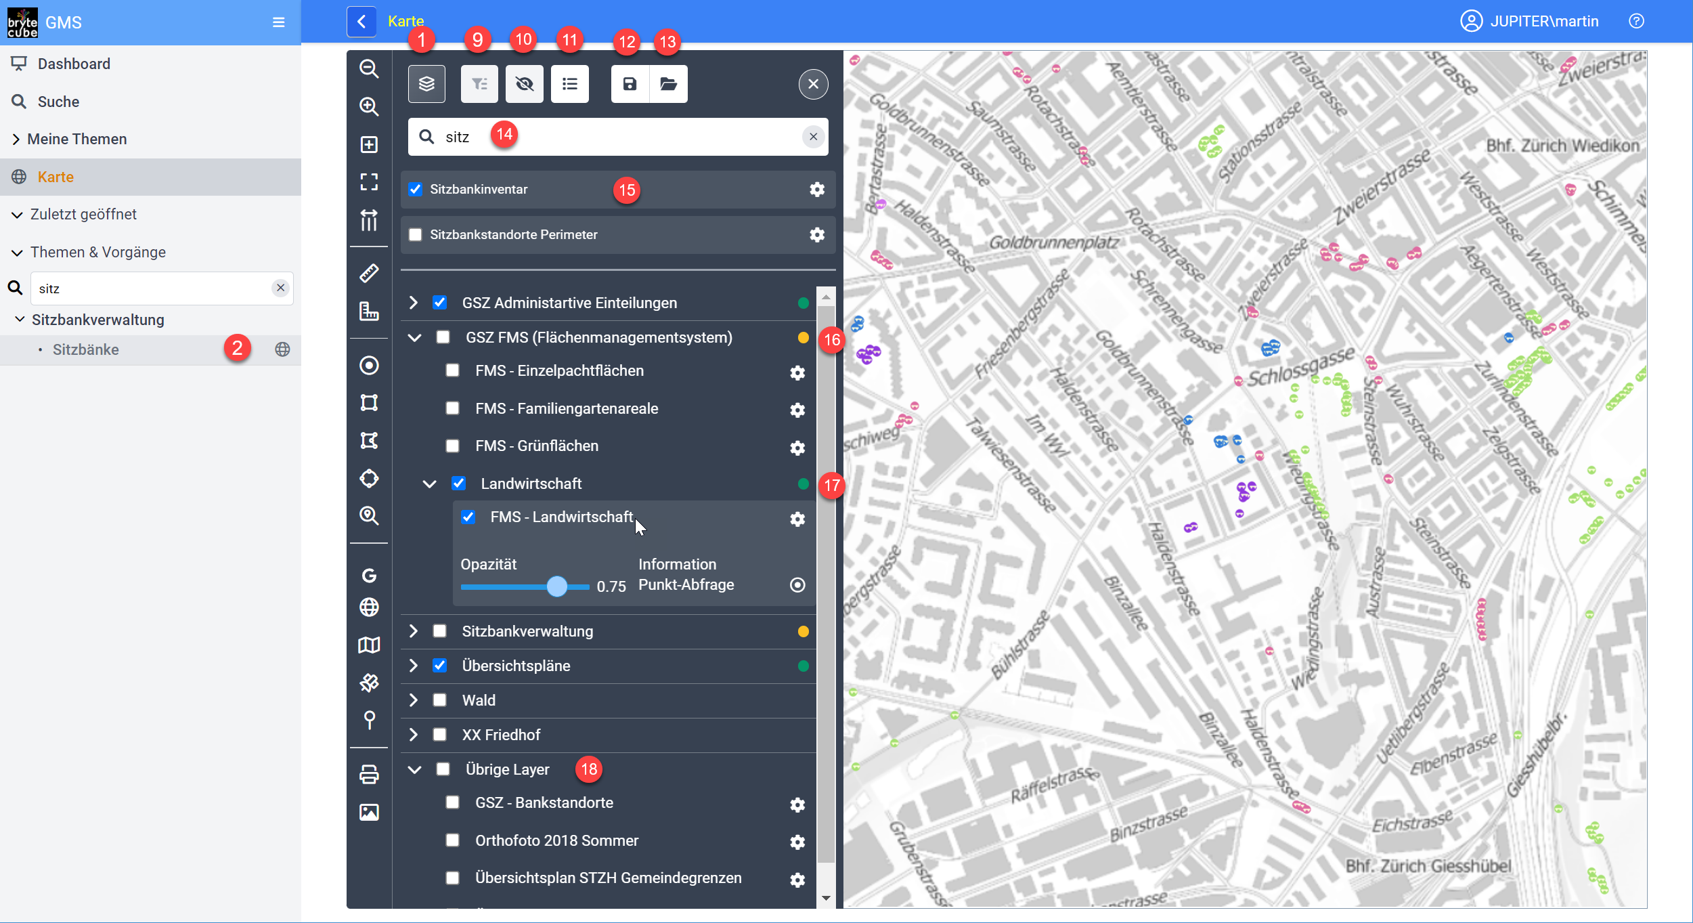
Task: Select the area measurement tool
Action: pyautogui.click(x=369, y=311)
